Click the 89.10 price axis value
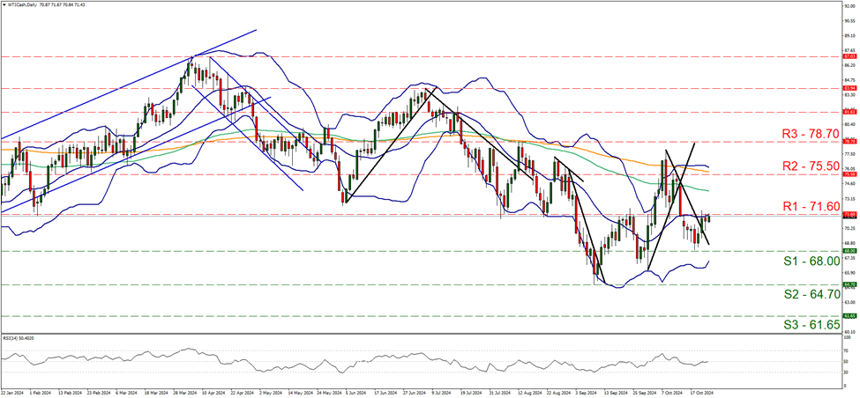The width and height of the screenshot is (860, 398). click(x=849, y=35)
